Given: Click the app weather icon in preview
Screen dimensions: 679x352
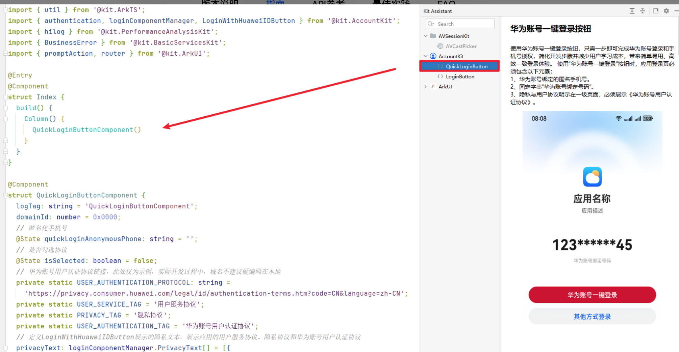Looking at the screenshot, I should (x=592, y=177).
